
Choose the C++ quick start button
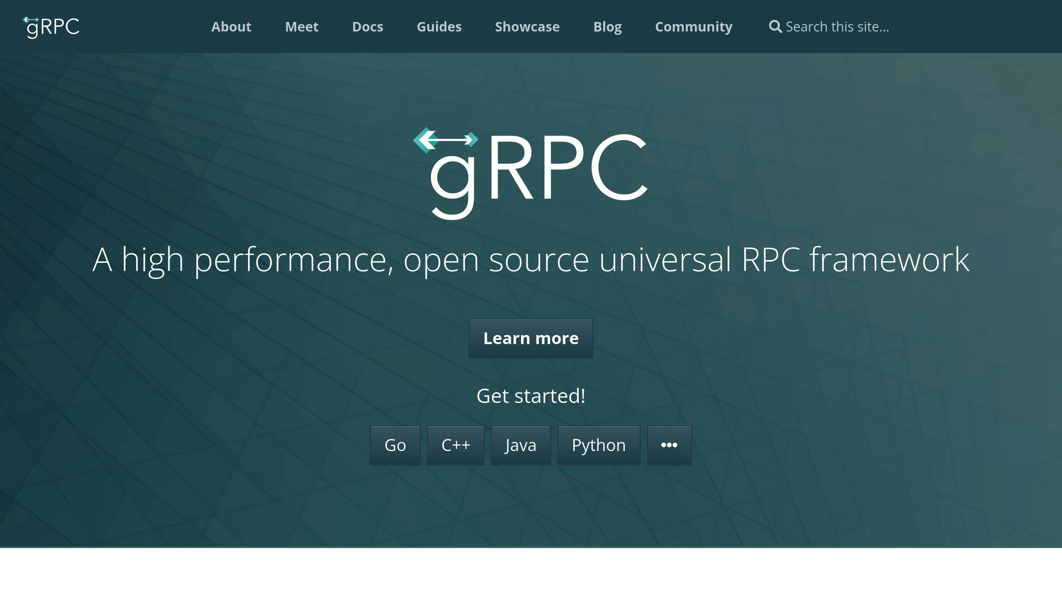(455, 445)
